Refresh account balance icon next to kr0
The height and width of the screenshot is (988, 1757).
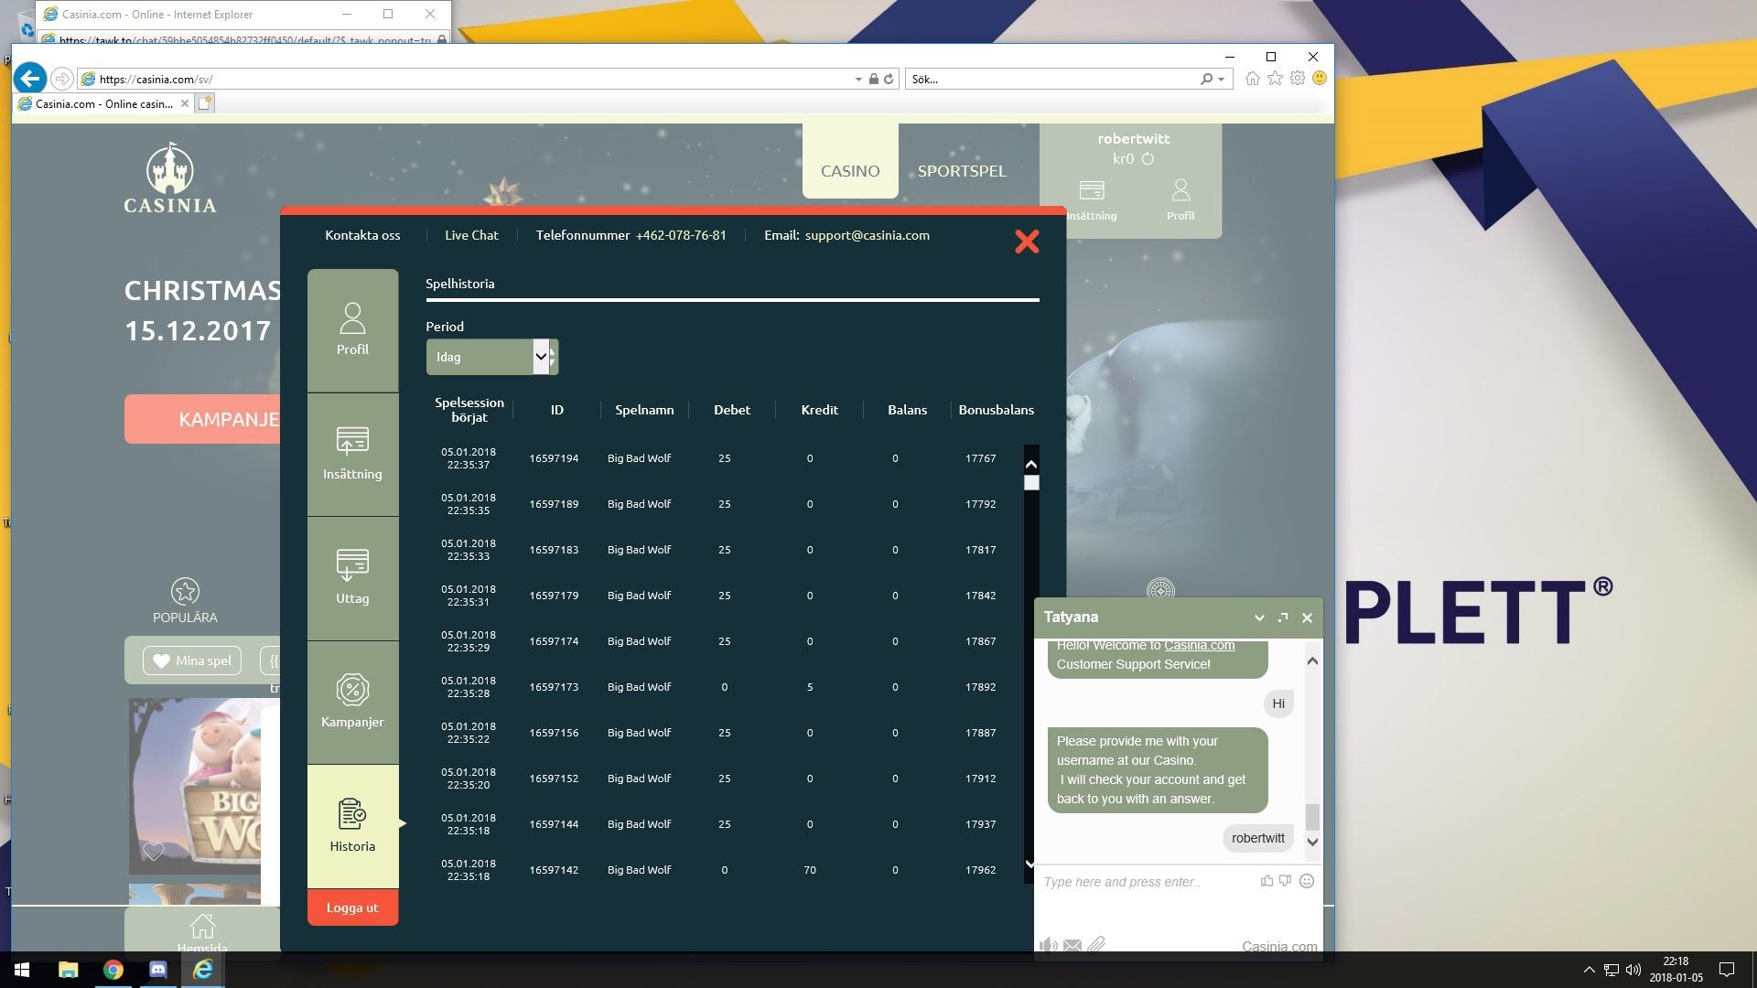coord(1148,159)
